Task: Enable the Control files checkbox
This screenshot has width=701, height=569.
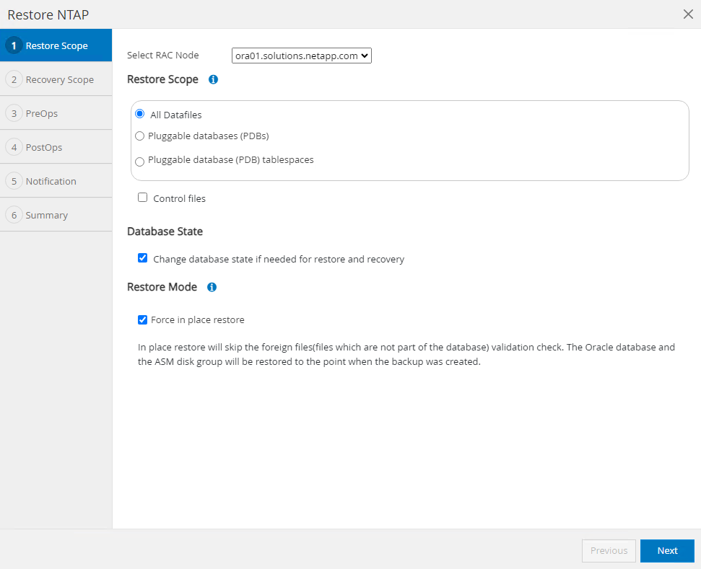Action: [x=143, y=198]
